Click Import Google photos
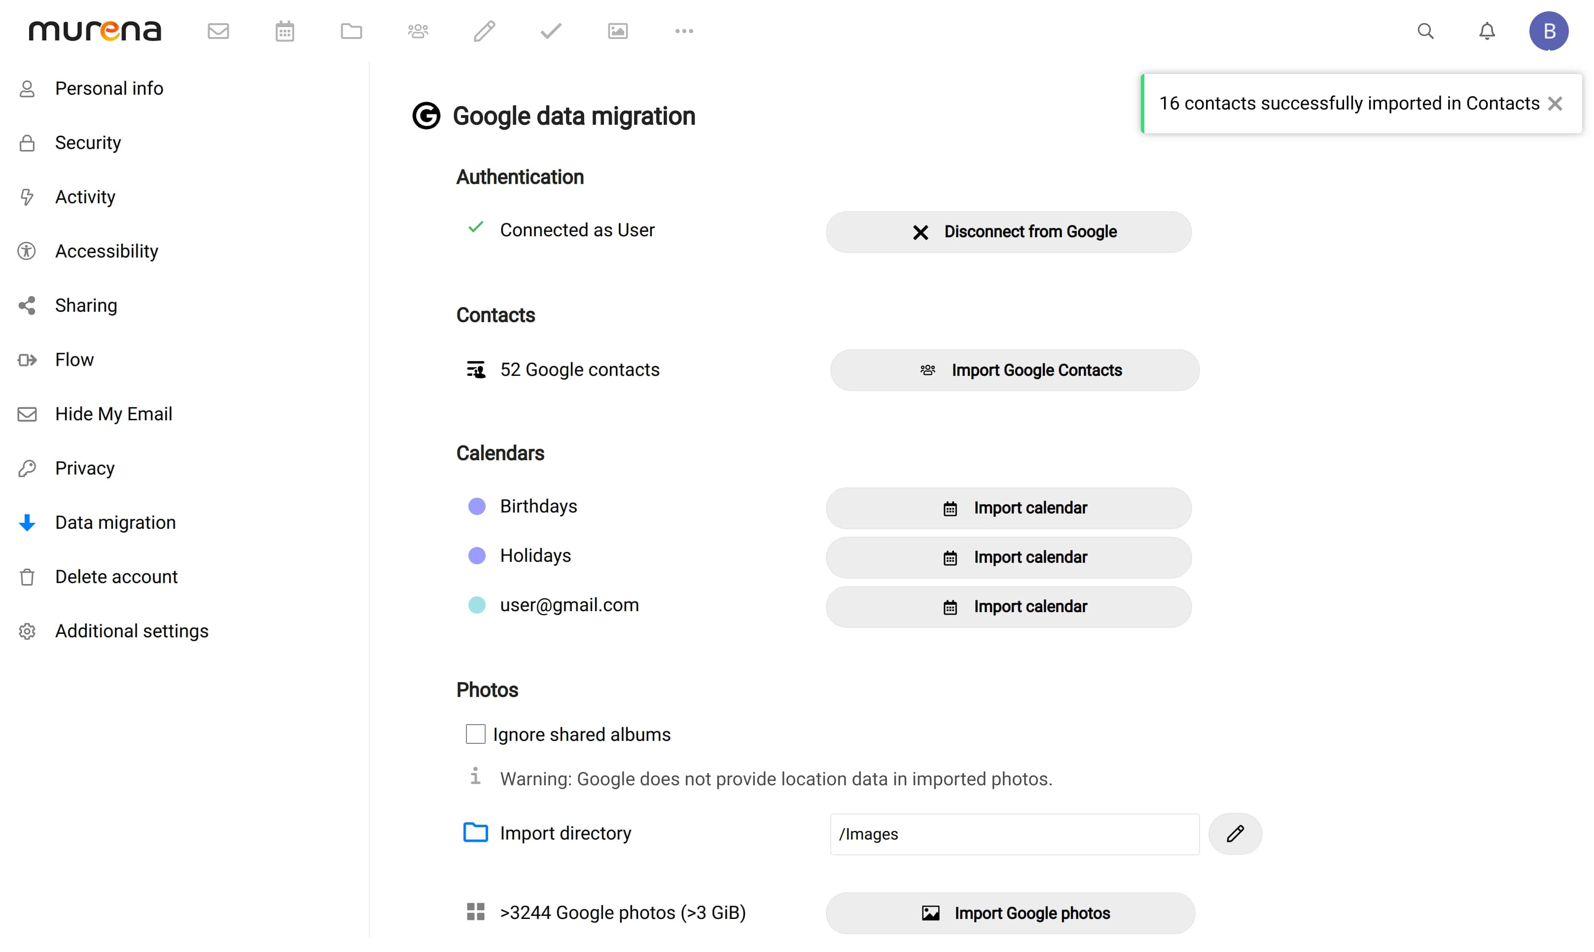 click(x=1009, y=913)
